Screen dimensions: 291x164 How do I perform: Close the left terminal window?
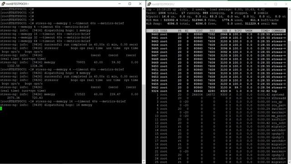140,4
